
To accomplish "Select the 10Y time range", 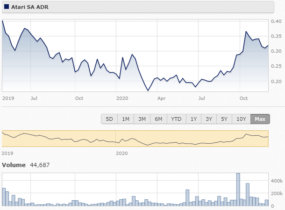I will pyautogui.click(x=241, y=119).
